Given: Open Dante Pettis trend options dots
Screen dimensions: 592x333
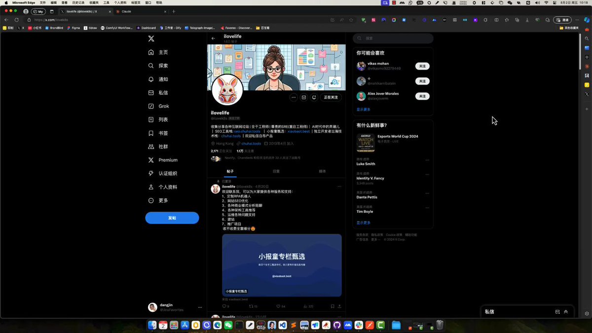Looking at the screenshot, I should 427,192.
